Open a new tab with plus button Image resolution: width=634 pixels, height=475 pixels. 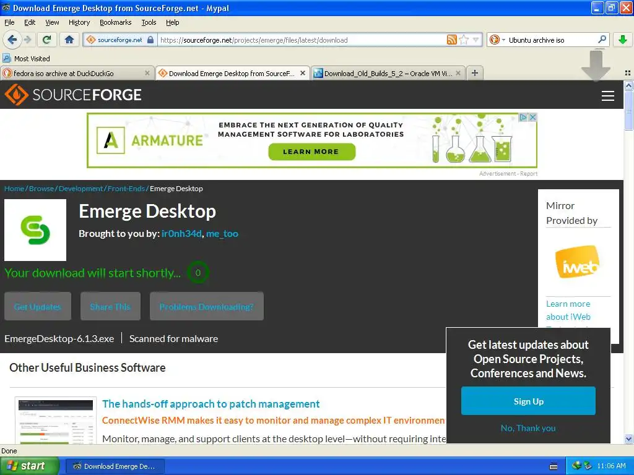pyautogui.click(x=475, y=73)
